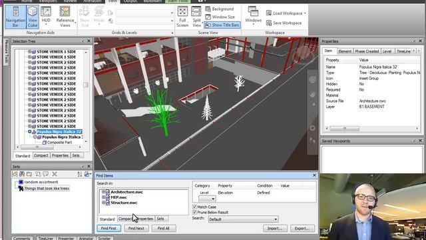Click the Export... button
The width and height of the screenshot is (426, 240).
(302, 228)
